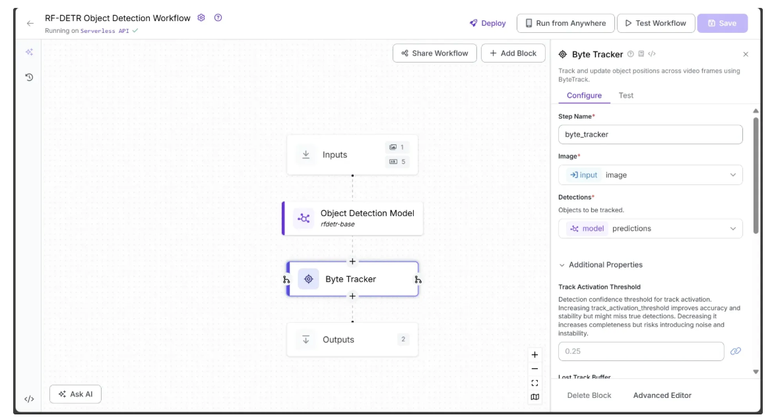
Task: Collapse the Additional Properties section
Action: 600,265
